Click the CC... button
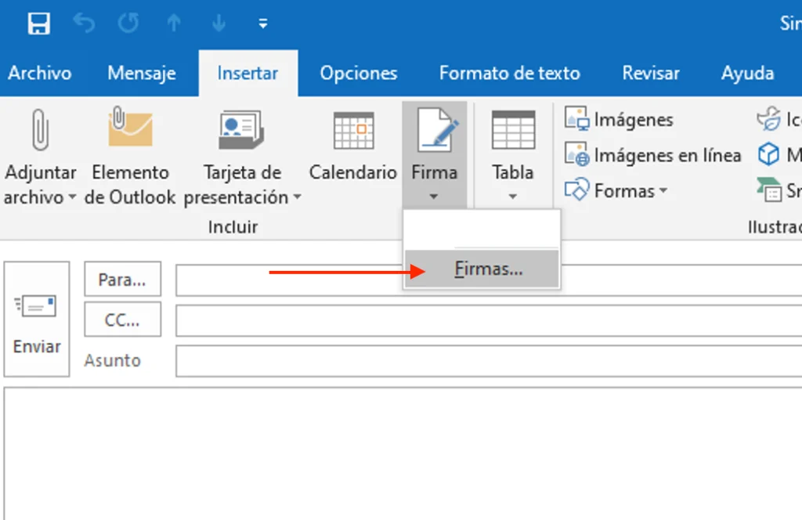This screenshot has width=802, height=520. tap(122, 320)
